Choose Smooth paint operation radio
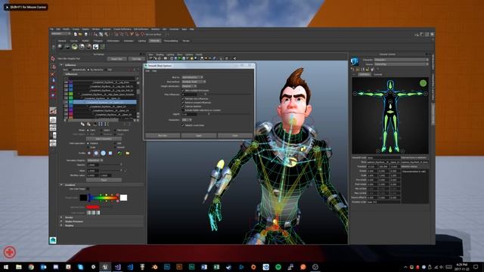 click(116, 147)
